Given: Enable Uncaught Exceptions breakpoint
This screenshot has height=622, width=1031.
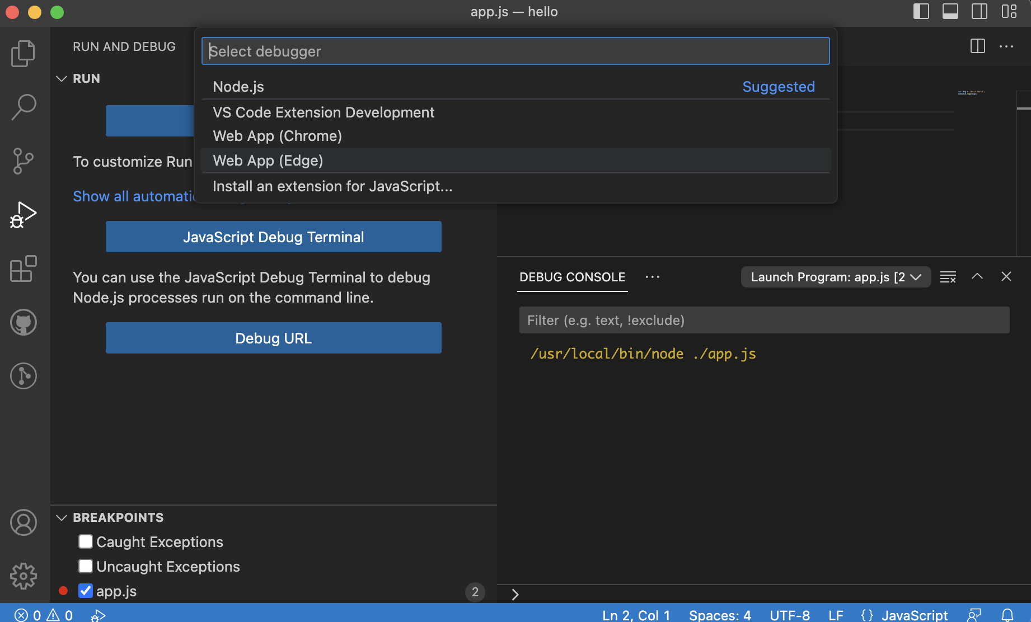Looking at the screenshot, I should coord(85,566).
